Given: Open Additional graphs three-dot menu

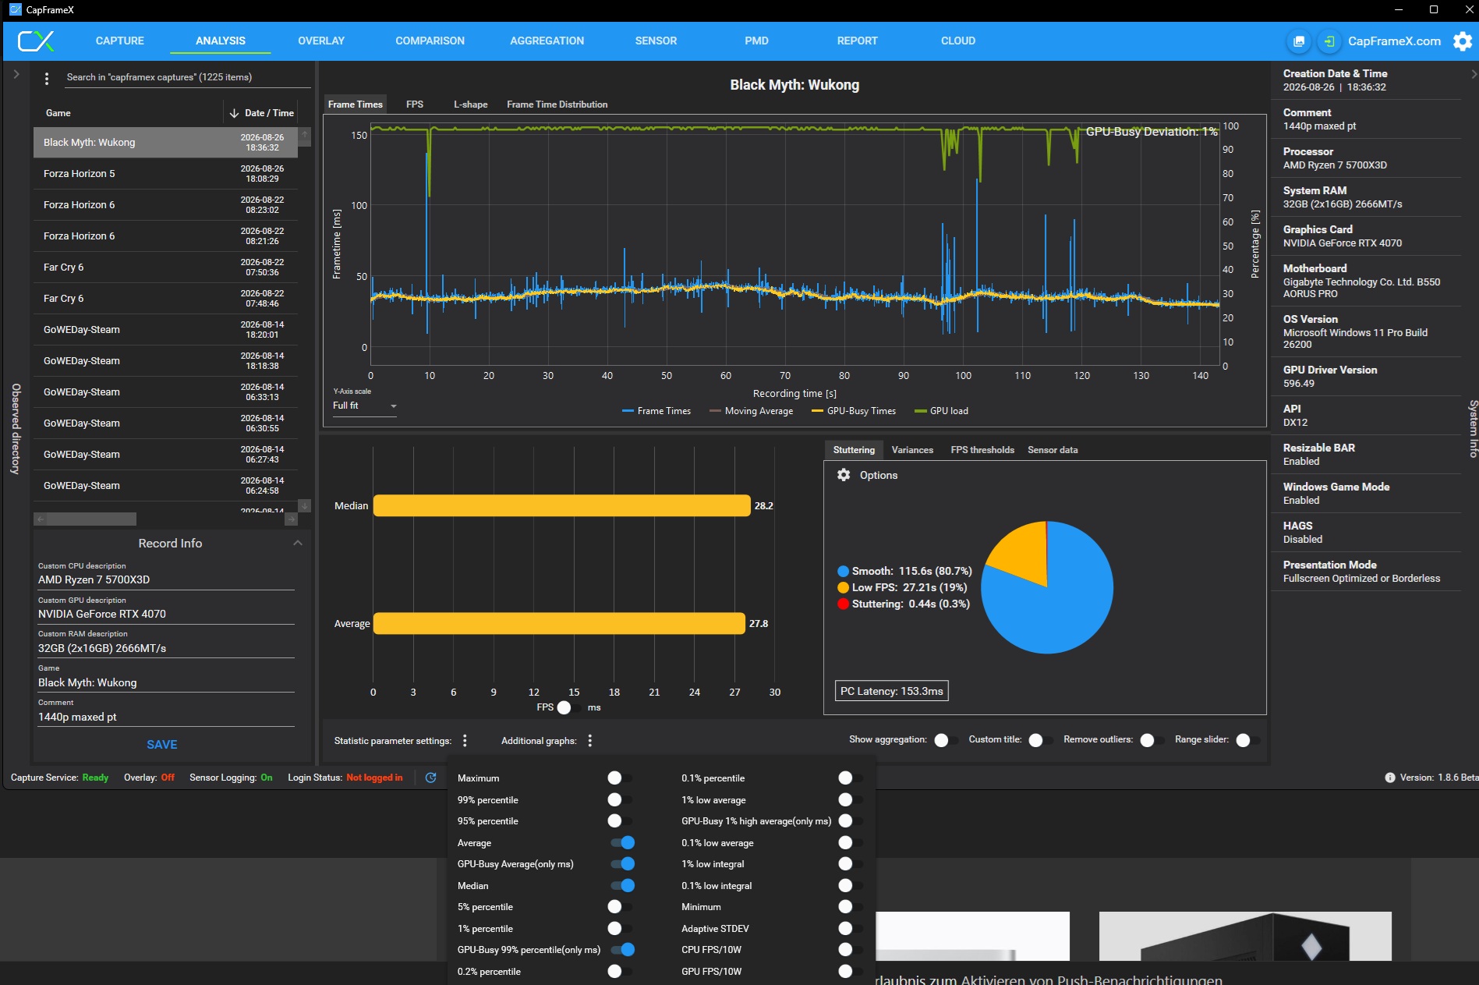Looking at the screenshot, I should (x=589, y=741).
